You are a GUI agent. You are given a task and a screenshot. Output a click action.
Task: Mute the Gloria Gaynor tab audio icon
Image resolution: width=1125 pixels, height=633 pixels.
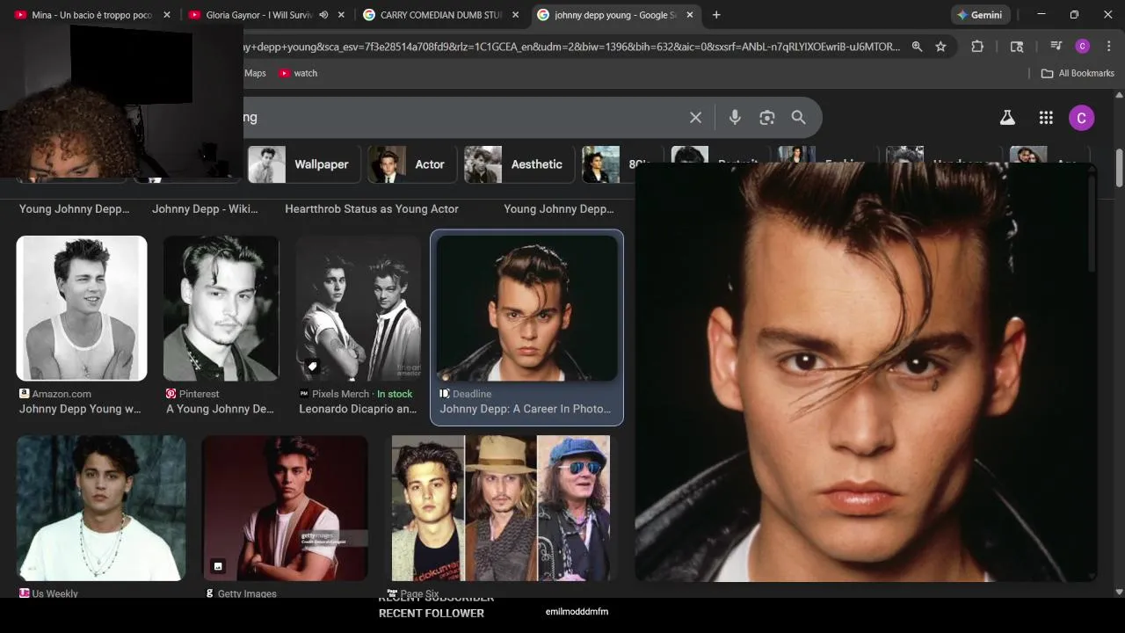(x=323, y=15)
